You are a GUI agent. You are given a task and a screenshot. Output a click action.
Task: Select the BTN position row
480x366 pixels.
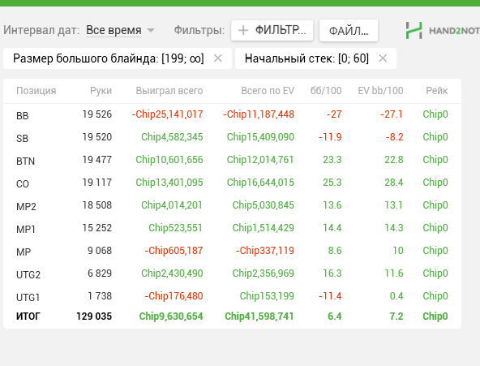232,160
